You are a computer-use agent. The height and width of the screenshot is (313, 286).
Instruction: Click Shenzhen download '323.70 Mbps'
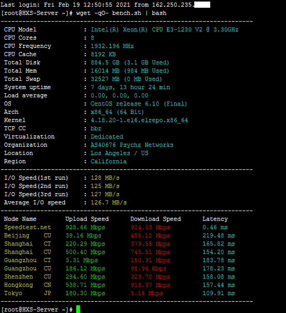pos(150,276)
